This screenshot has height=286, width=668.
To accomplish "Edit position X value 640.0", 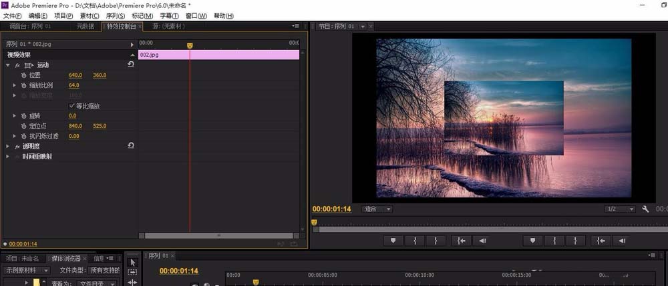I will [x=75, y=75].
